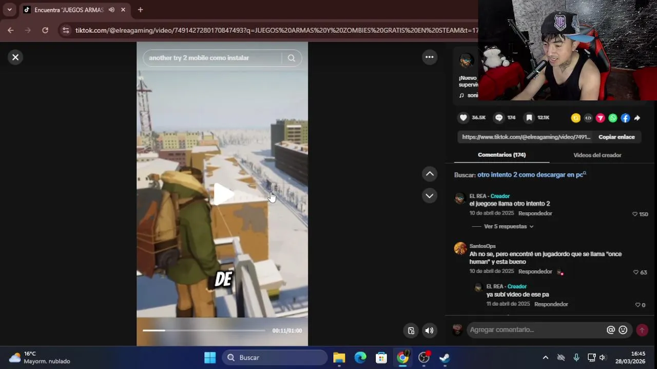
Task: Open OBS Studio from taskbar
Action: [424, 358]
